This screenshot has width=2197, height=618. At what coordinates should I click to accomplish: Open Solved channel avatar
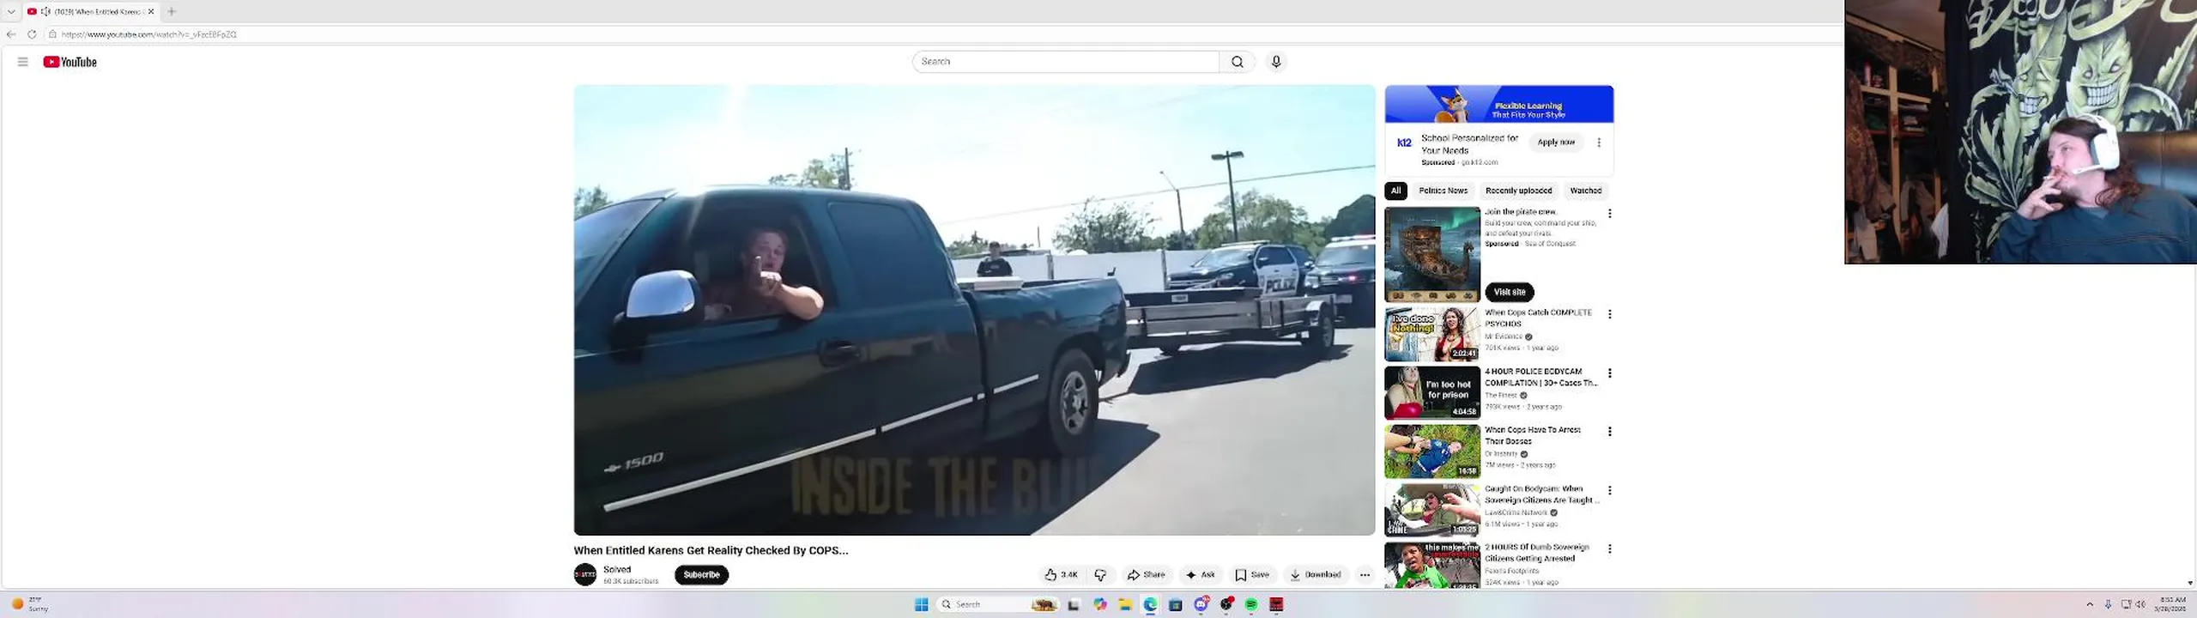585,574
